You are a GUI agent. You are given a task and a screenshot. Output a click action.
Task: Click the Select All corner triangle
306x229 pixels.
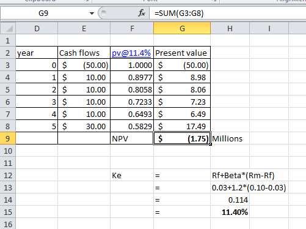(8, 28)
